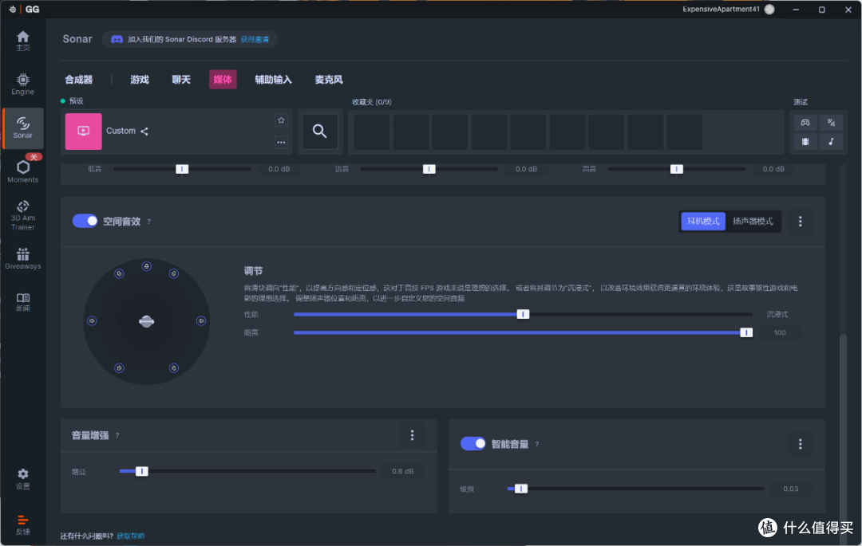Click the first empty 收藏夹 favorites slot
The image size is (862, 546).
tap(372, 132)
